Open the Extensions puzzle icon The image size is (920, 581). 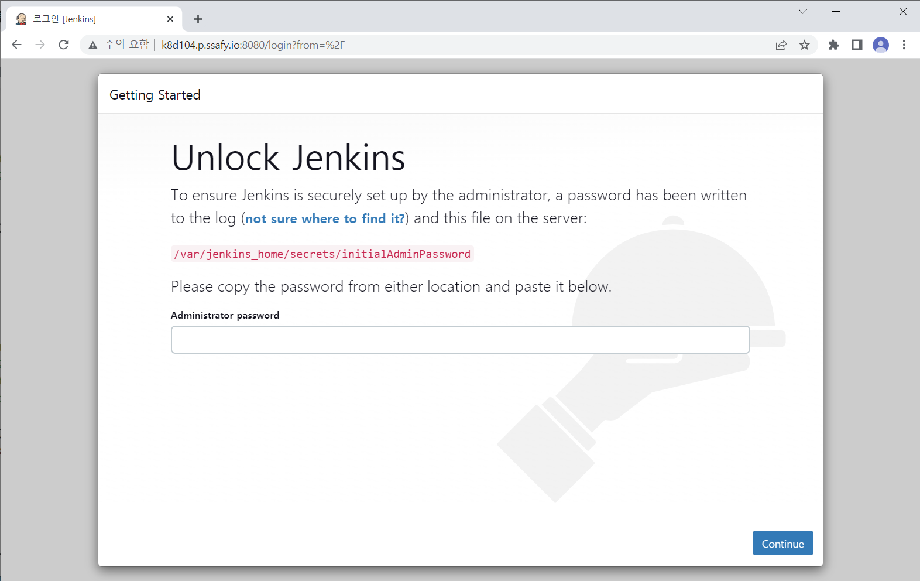point(834,45)
